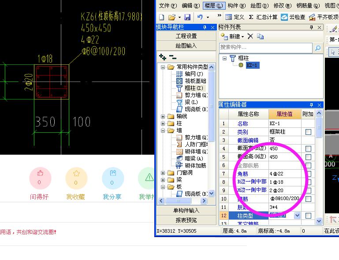
Task: Pin the 属性编辑器 panel
Action: coord(311,105)
